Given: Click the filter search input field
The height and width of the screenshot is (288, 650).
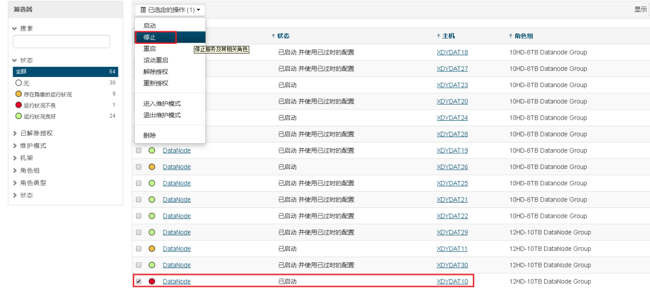Looking at the screenshot, I should click(61, 41).
